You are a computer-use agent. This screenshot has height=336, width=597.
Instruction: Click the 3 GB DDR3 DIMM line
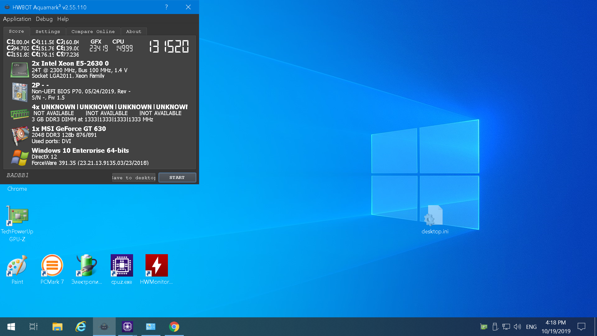pyautogui.click(x=92, y=119)
